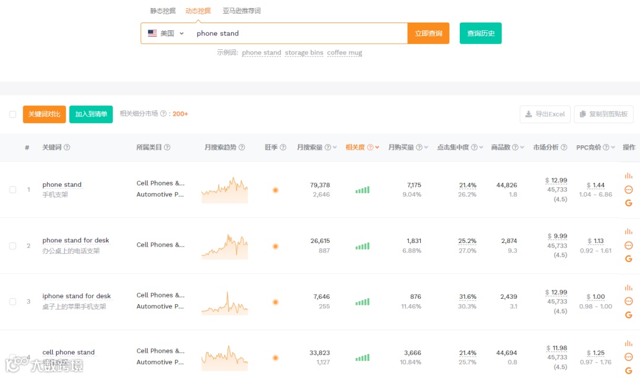640x377 pixels.
Task: Sort by 月购买量 column arrow
Action: coord(426,148)
